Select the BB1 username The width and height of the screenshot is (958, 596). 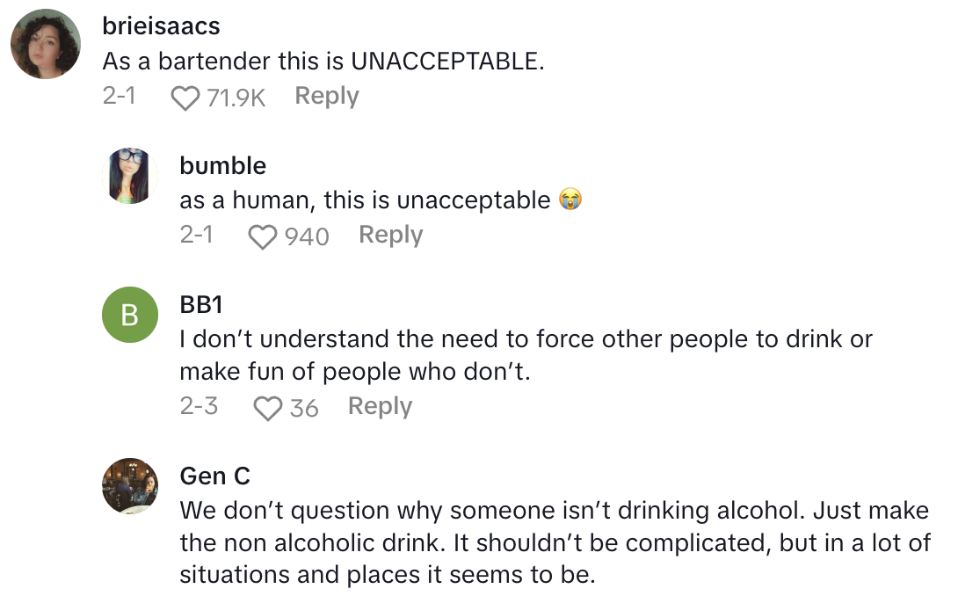click(200, 304)
